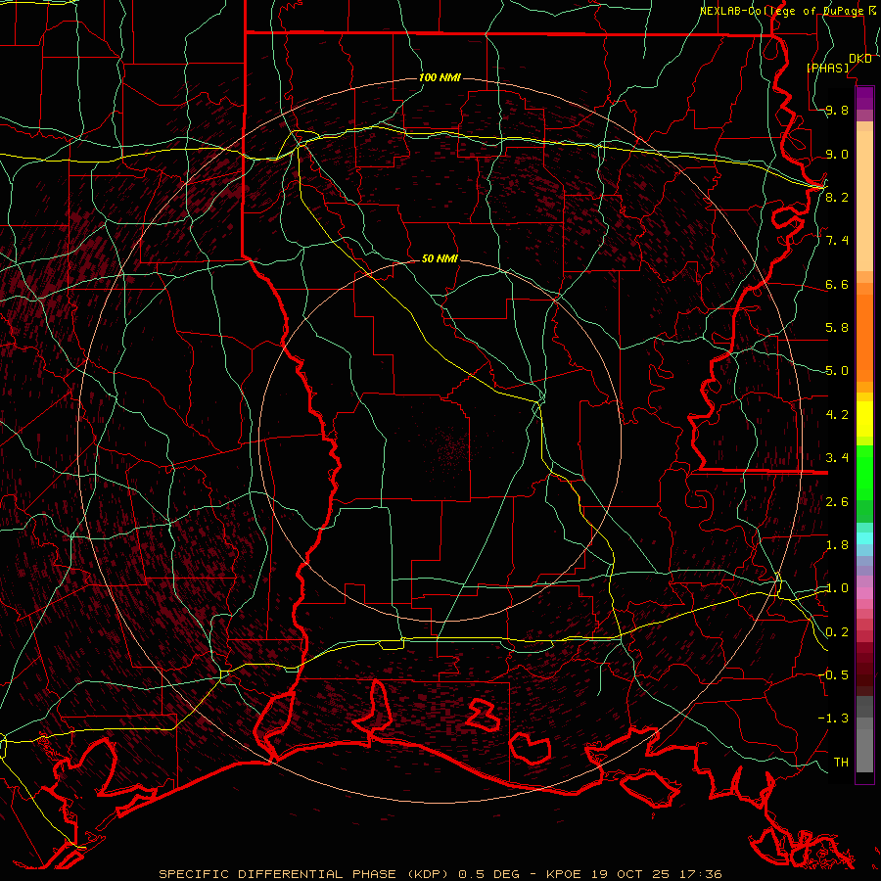
Task: Click the 7.4 value on the color scale
Action: (837, 241)
